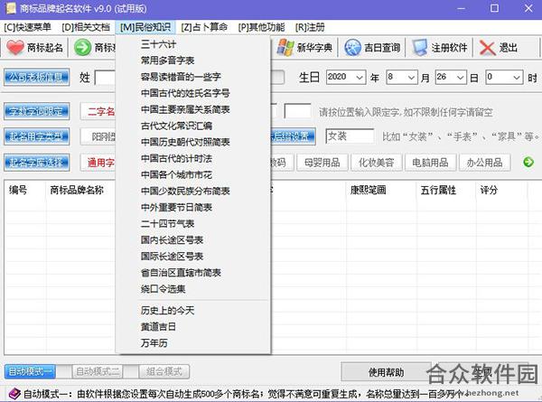
Task: Select the 化妆美容 category button
Action: [377, 163]
